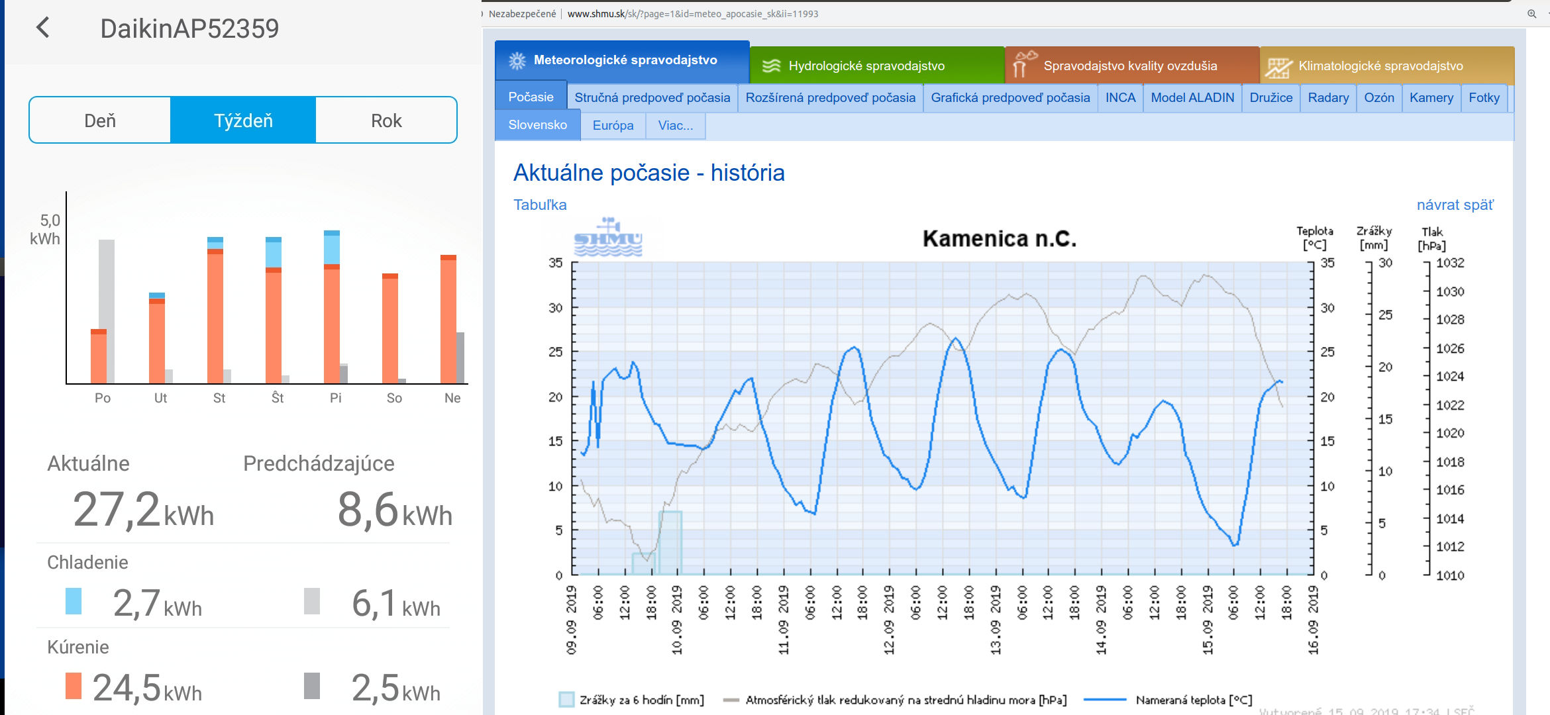
Task: Click the browser address bar URL
Action: click(692, 14)
